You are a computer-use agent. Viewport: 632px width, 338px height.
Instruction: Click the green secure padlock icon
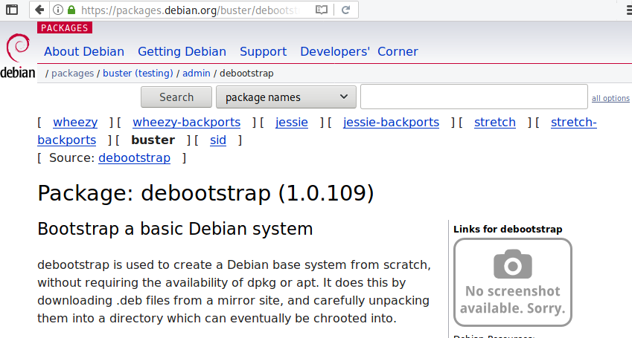71,10
